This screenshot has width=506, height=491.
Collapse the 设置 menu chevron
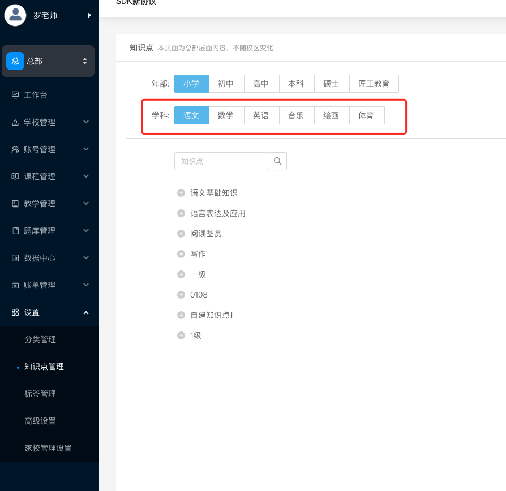tap(86, 312)
